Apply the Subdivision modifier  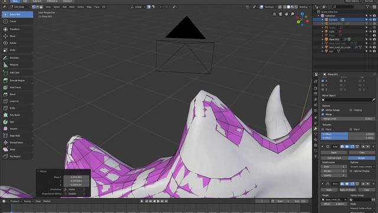pos(334,153)
